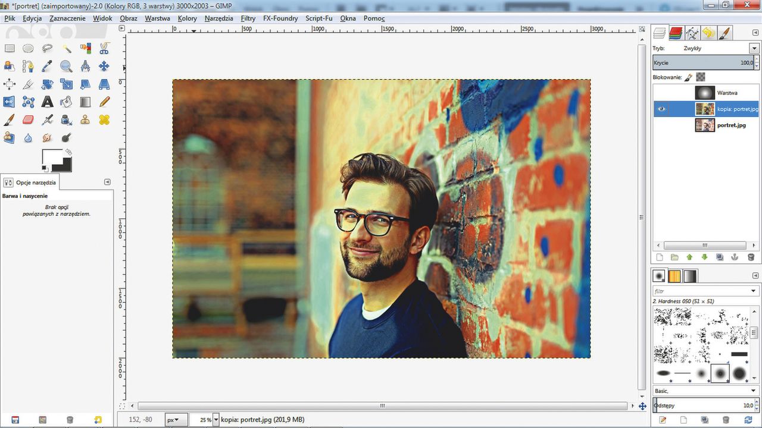762x428 pixels.
Task: Open brushes dock tab configuration menu
Action: (x=754, y=276)
